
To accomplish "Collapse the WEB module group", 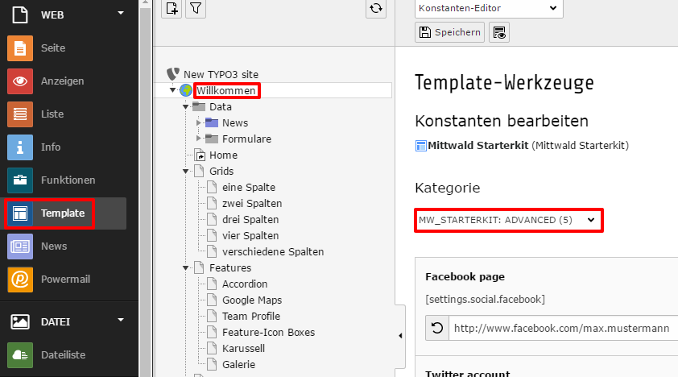I will 121,14.
